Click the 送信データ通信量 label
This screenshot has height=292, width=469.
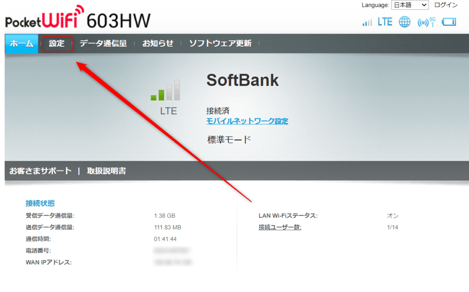[50, 228]
